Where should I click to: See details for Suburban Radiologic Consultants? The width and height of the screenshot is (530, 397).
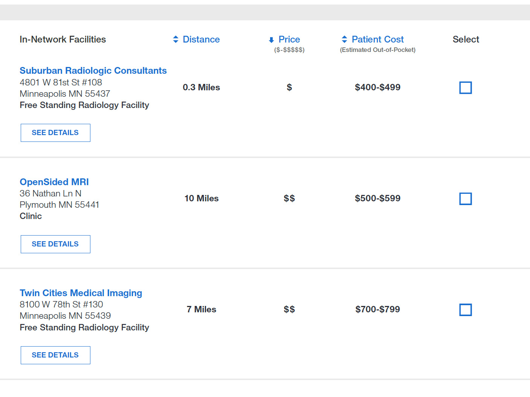point(55,133)
